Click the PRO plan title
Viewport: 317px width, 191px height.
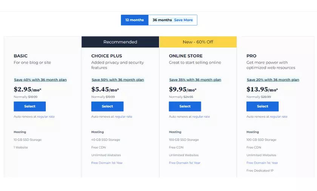pos(251,56)
